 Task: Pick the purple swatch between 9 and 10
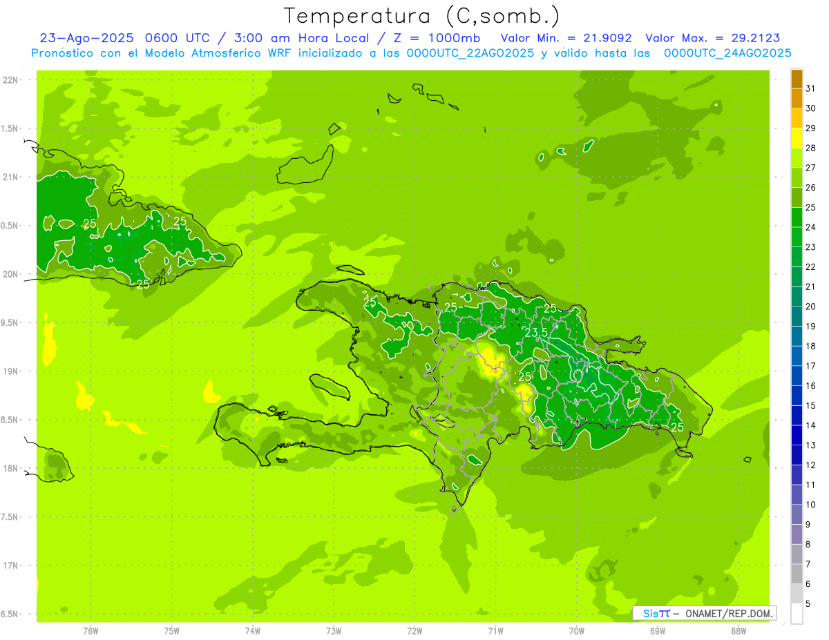point(797,514)
